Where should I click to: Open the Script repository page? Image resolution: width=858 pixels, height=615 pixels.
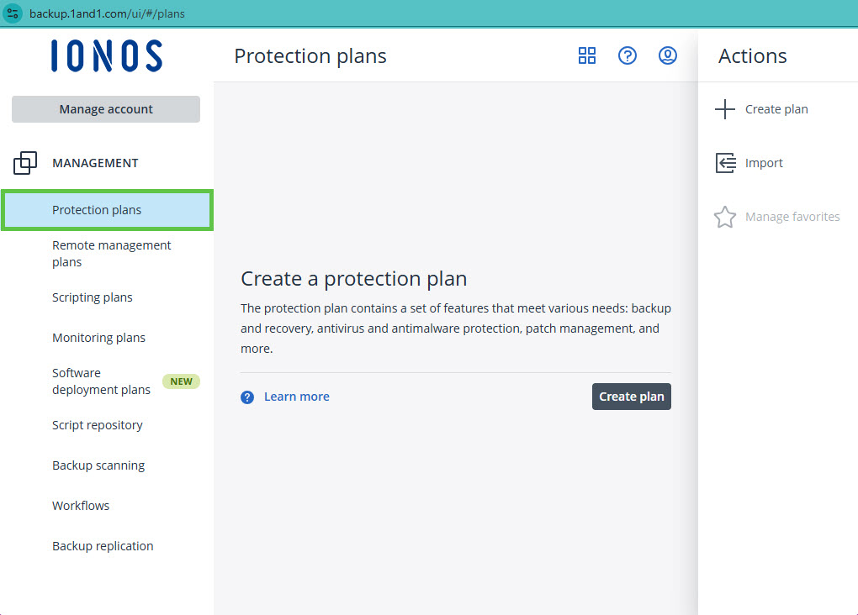pos(98,425)
